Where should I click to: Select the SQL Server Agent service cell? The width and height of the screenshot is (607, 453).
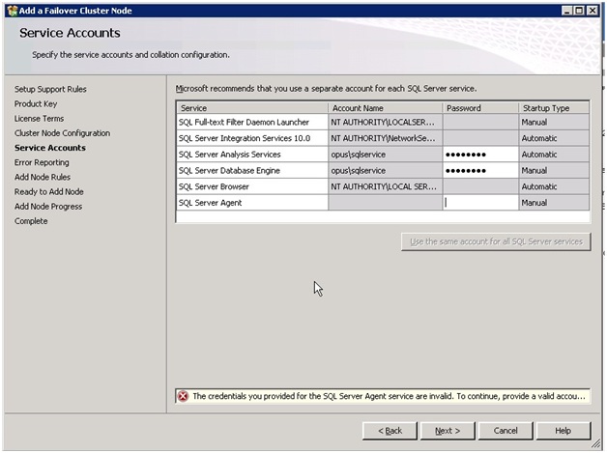(252, 203)
